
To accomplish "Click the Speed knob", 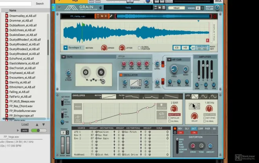I will coord(104,48).
